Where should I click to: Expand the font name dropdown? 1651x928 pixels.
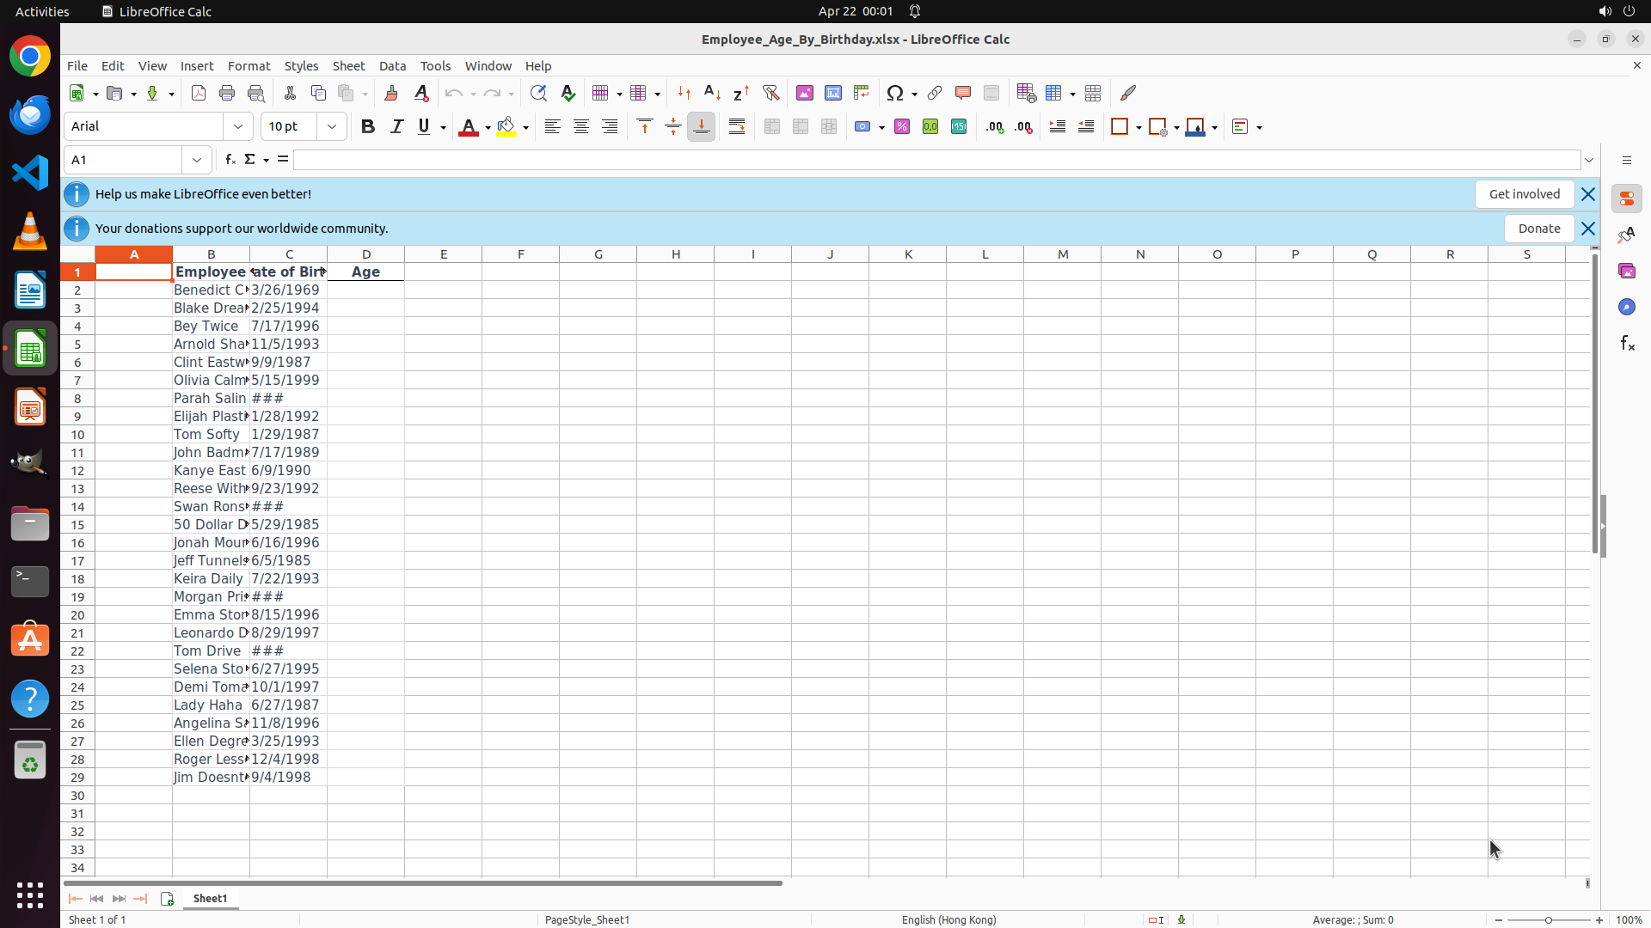[238, 127]
